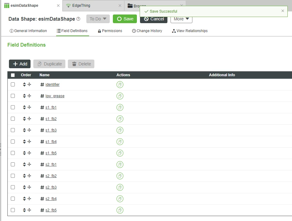
Task: Click the help icon next to esimDataShape title
Action: pyautogui.click(x=78, y=19)
